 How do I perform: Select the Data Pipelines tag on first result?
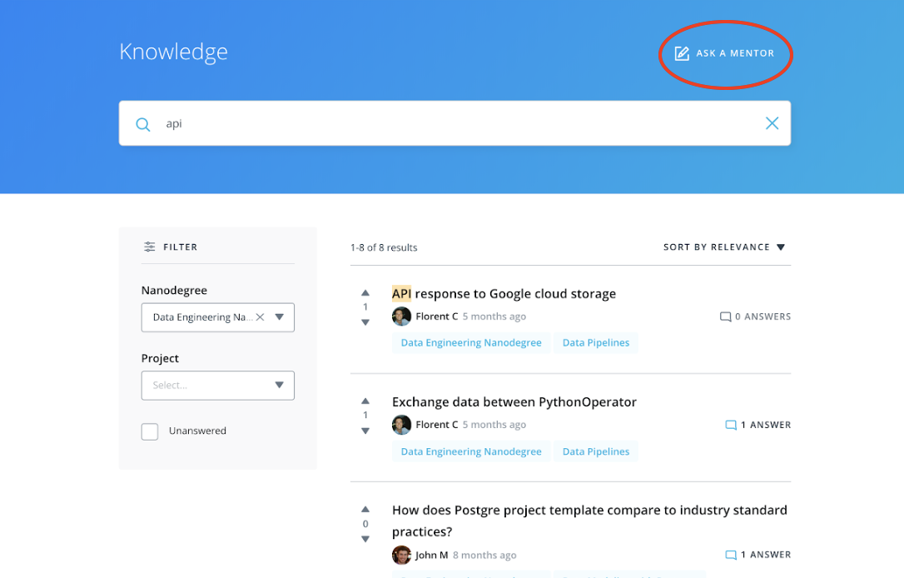coord(596,342)
